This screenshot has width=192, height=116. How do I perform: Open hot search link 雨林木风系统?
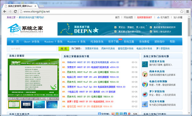(x=108, y=49)
